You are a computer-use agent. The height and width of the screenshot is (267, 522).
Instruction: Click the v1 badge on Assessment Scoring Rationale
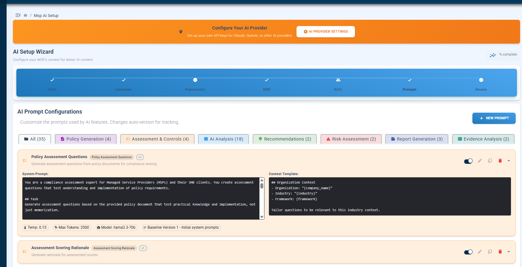pos(143,248)
